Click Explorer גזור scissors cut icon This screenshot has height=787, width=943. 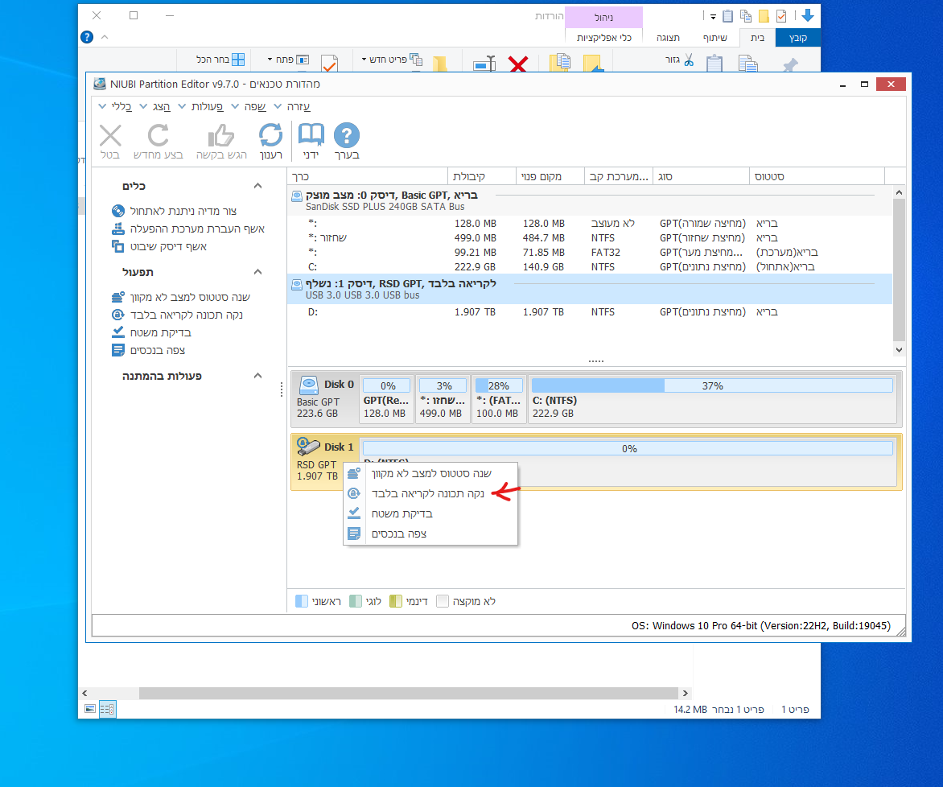[x=689, y=60]
